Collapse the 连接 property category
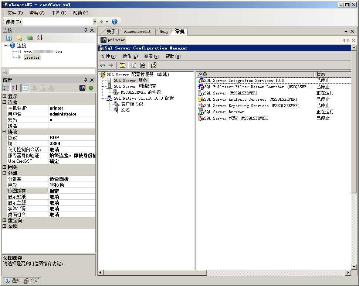 pos(4,102)
